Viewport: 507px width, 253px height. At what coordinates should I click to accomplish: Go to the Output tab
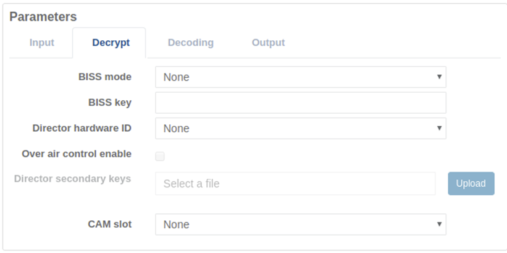click(268, 43)
